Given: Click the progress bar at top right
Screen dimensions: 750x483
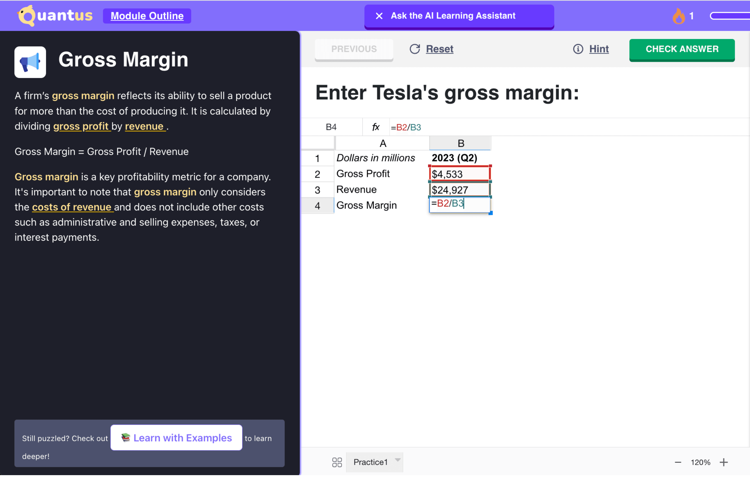Looking at the screenshot, I should pos(730,16).
